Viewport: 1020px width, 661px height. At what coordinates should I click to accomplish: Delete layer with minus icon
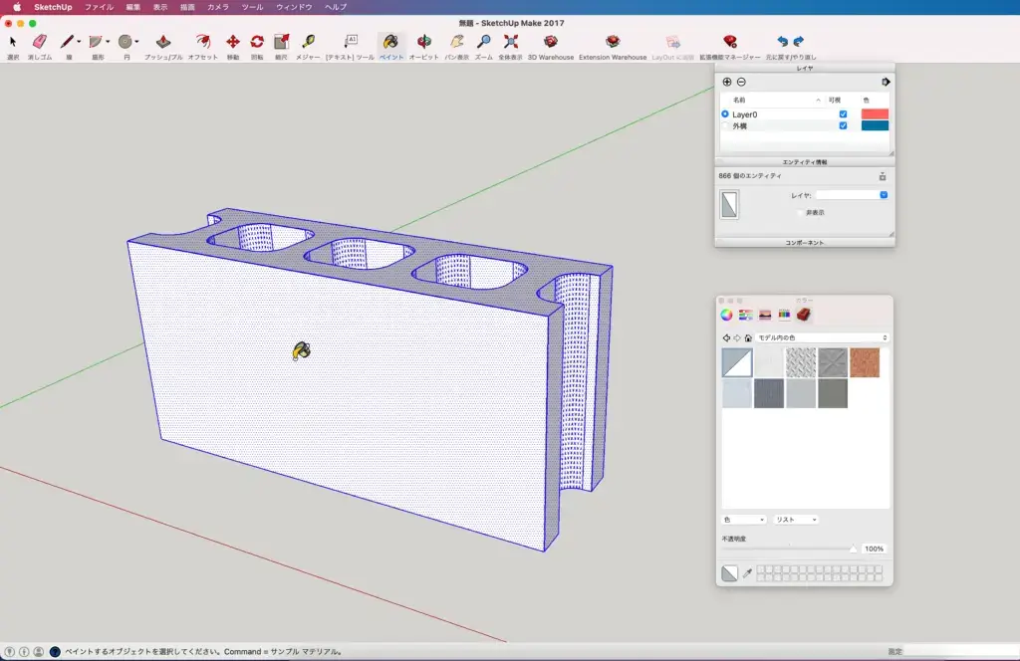tap(741, 82)
